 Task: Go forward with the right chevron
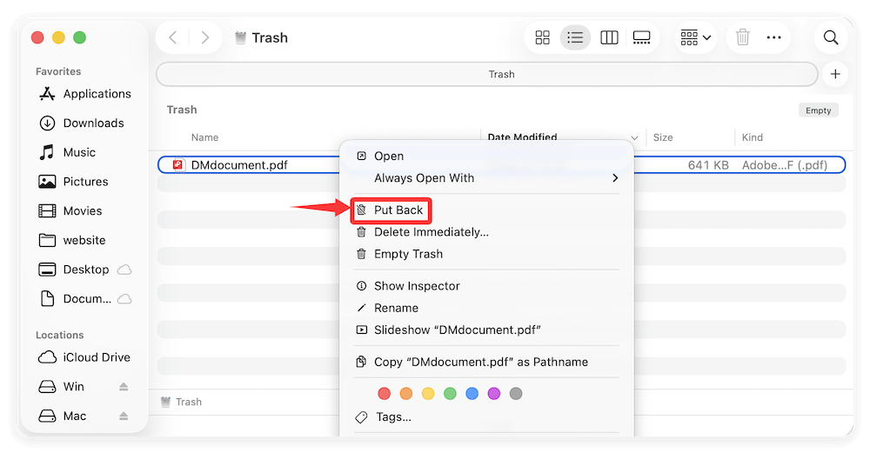[204, 37]
